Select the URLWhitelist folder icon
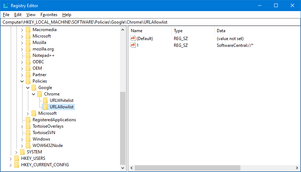Screen dimensions: 301x172 point(45,100)
